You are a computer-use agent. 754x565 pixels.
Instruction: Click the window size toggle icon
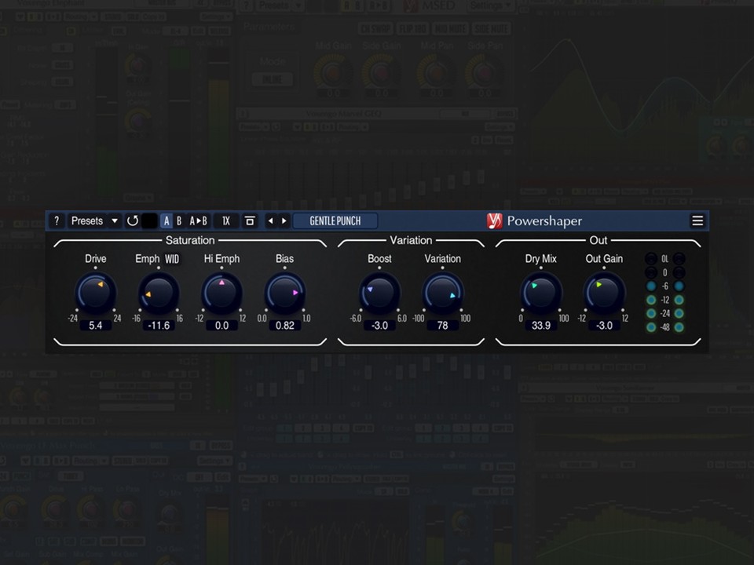point(250,221)
